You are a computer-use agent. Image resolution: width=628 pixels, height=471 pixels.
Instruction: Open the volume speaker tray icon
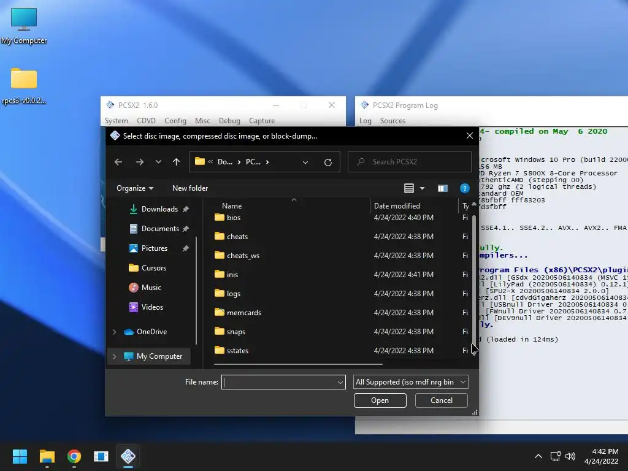pos(570,456)
